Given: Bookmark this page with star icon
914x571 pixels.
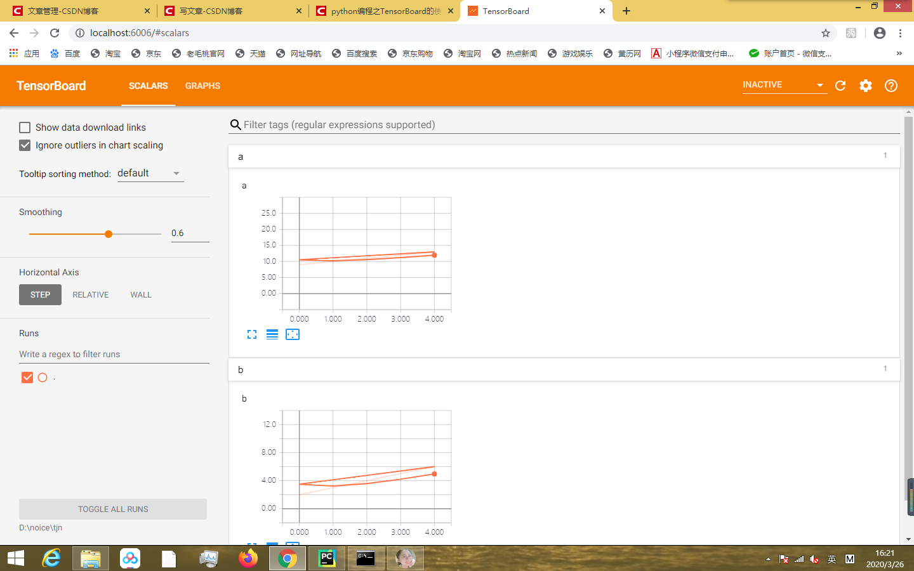Looking at the screenshot, I should (x=826, y=33).
